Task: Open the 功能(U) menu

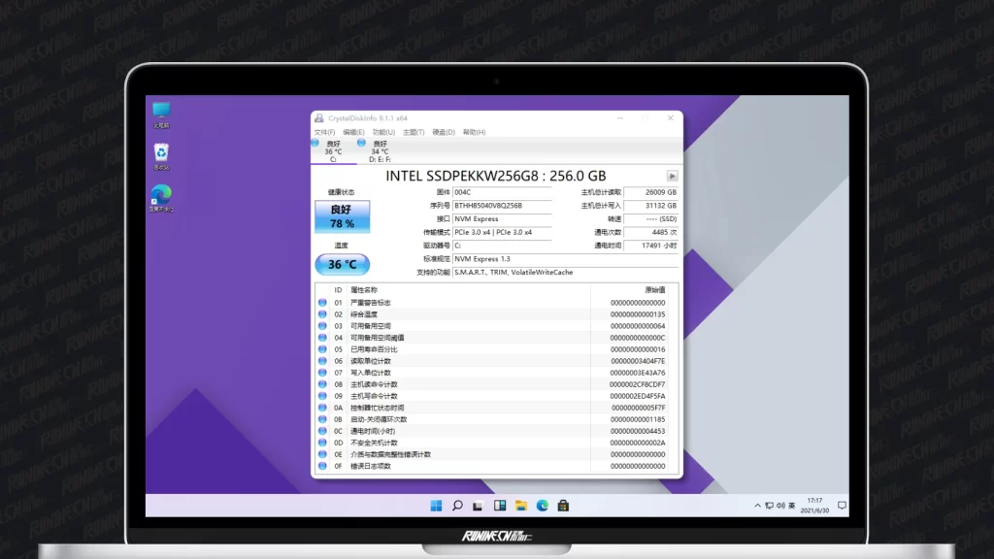Action: 383,132
